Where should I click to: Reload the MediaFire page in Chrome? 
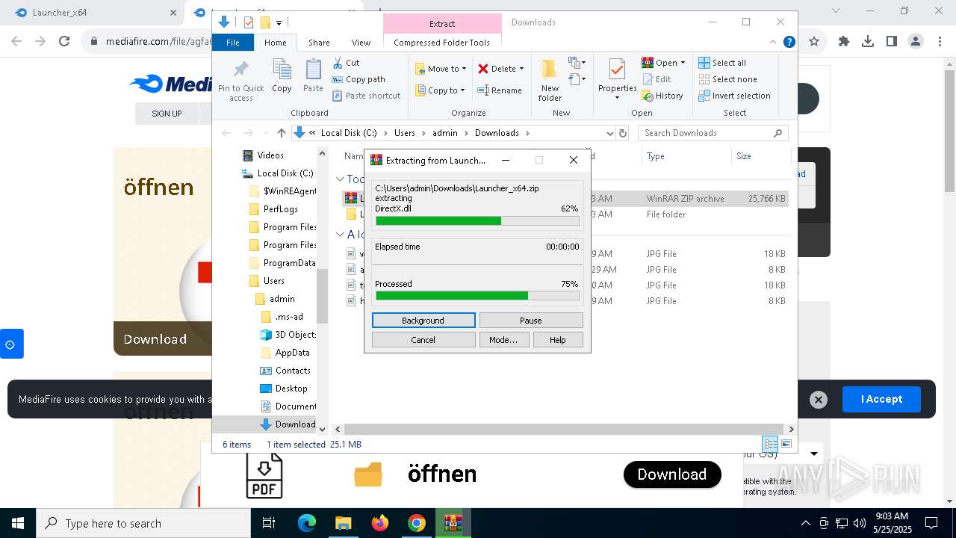coord(64,42)
